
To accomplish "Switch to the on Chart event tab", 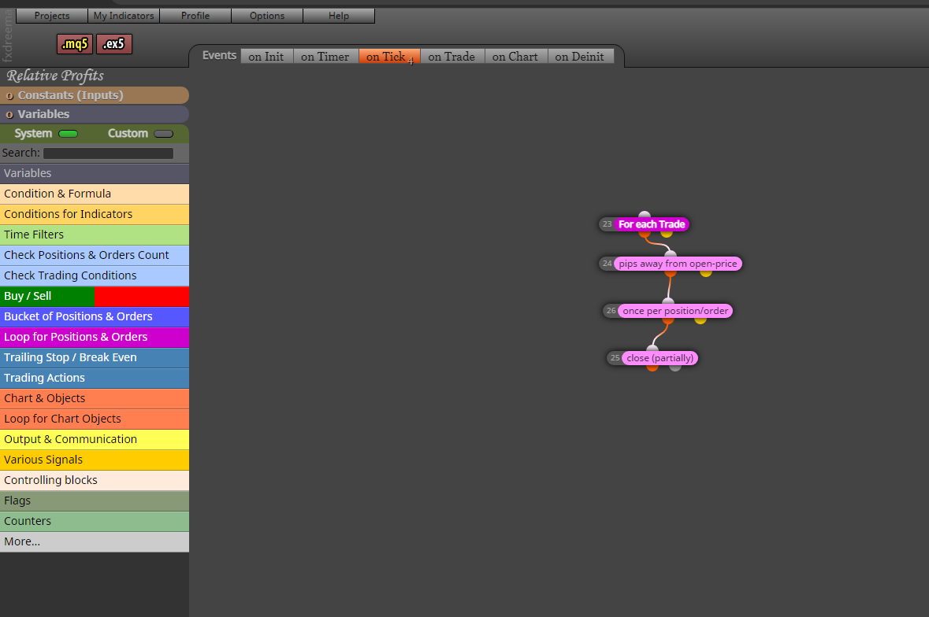I will pyautogui.click(x=515, y=56).
